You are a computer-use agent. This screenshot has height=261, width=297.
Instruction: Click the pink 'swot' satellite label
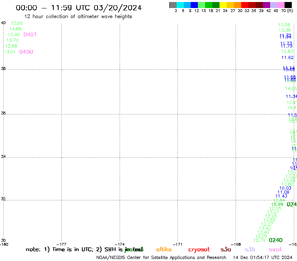click(x=275, y=250)
